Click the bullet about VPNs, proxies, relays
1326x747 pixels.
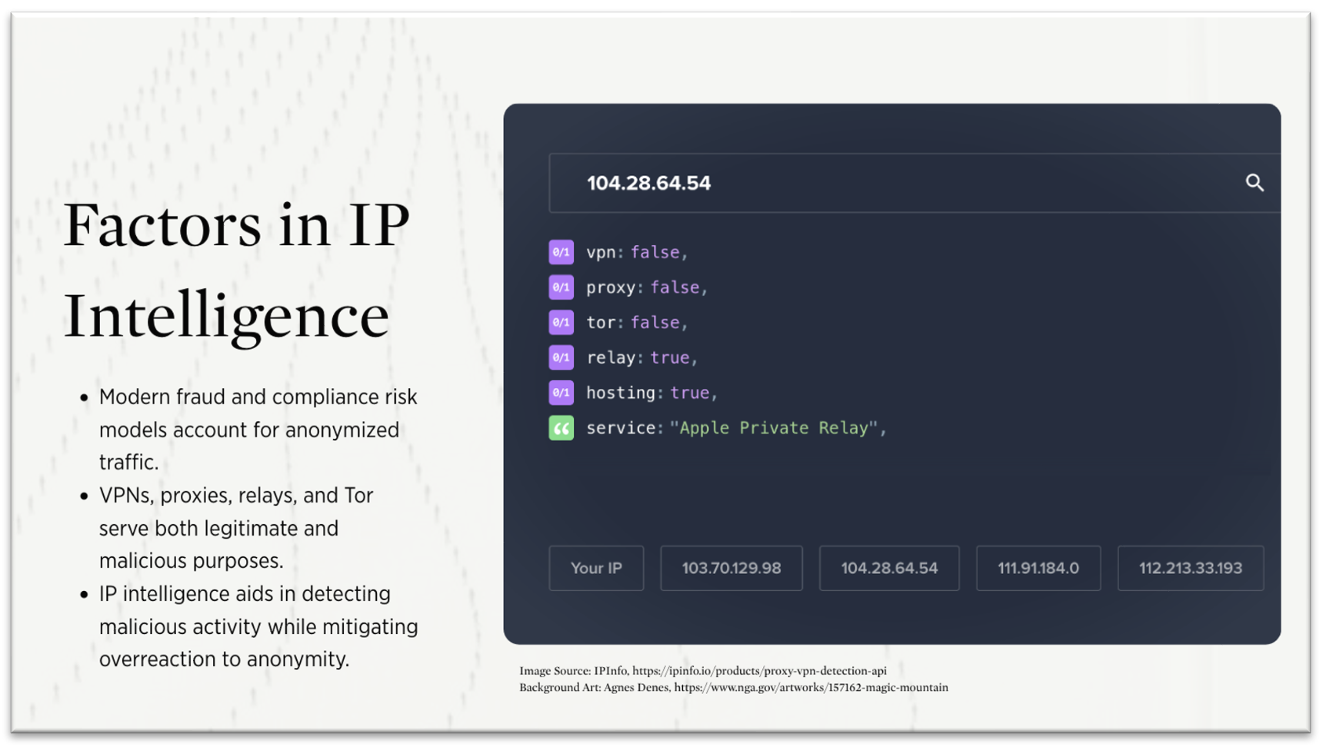[235, 528]
